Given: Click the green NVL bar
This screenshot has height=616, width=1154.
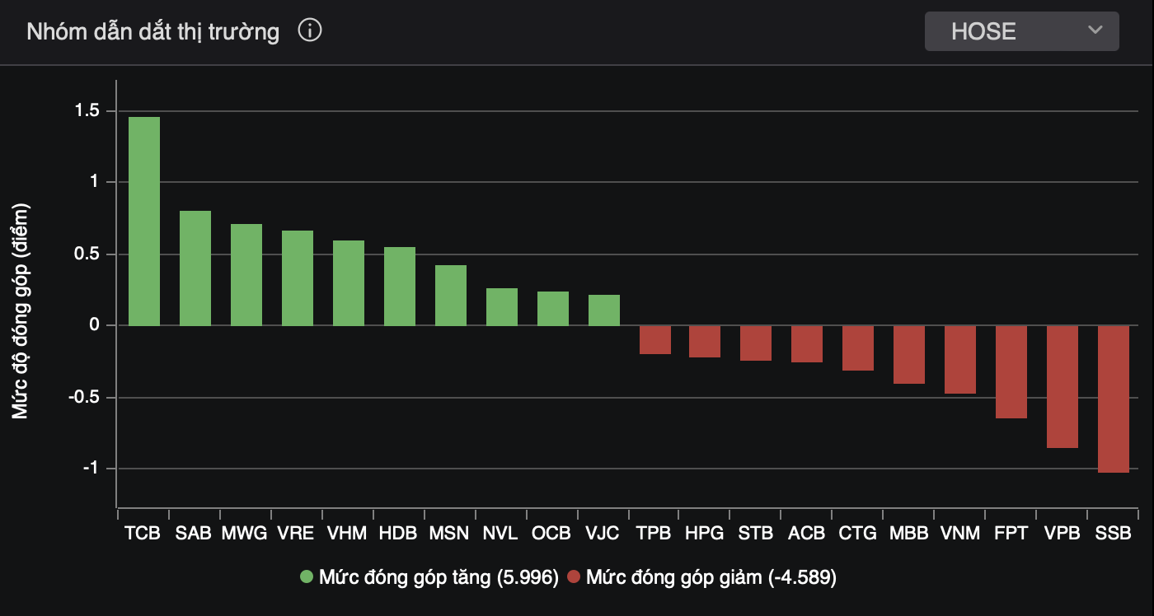Looking at the screenshot, I should pyautogui.click(x=502, y=307).
